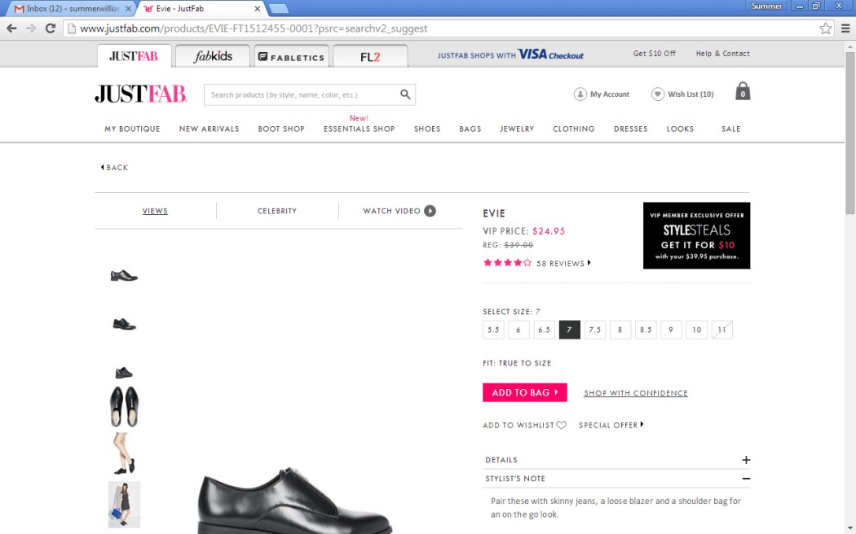
Task: Open the CELEBRITY tab
Action: pos(276,210)
